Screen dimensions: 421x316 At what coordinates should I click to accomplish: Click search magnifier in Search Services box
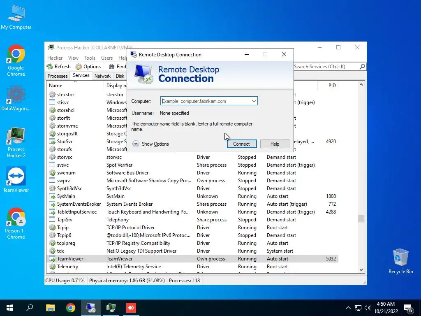[362, 66]
